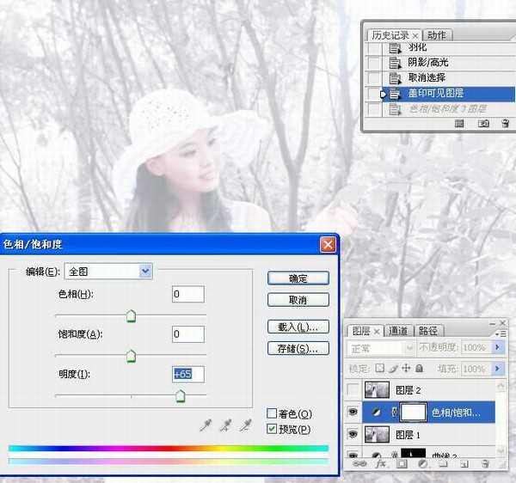
Task: Click add layer style fx icon
Action: (381, 464)
